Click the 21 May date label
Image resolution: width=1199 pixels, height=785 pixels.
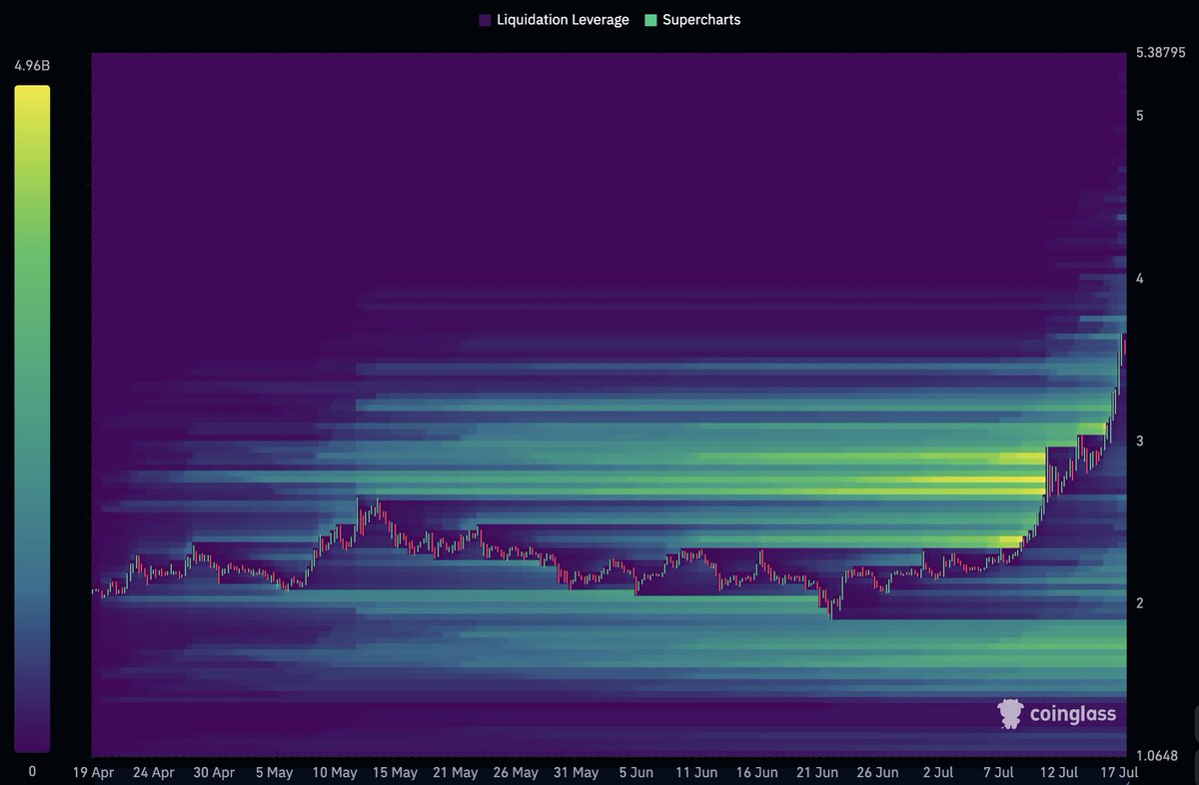pyautogui.click(x=456, y=773)
